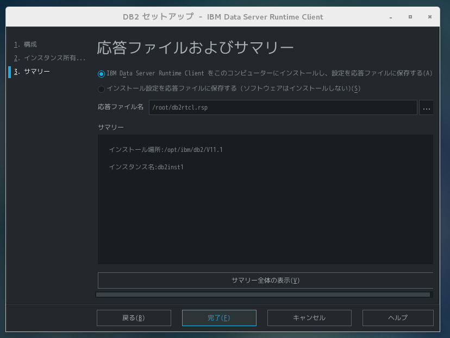This screenshot has height=338, width=450.
Task: Select the save-settings-only (no install) radio option
Action: click(x=101, y=88)
